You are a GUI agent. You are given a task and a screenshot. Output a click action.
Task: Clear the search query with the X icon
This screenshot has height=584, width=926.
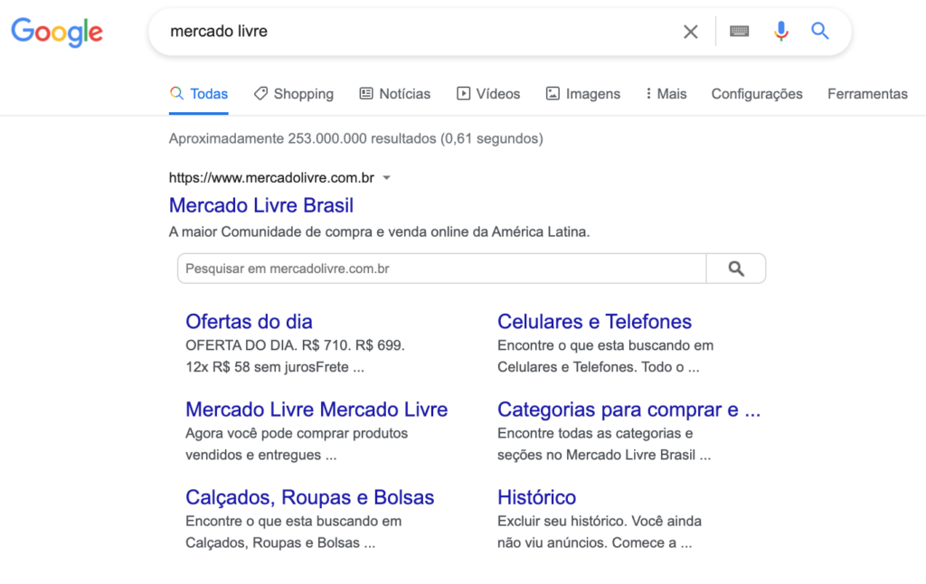690,32
